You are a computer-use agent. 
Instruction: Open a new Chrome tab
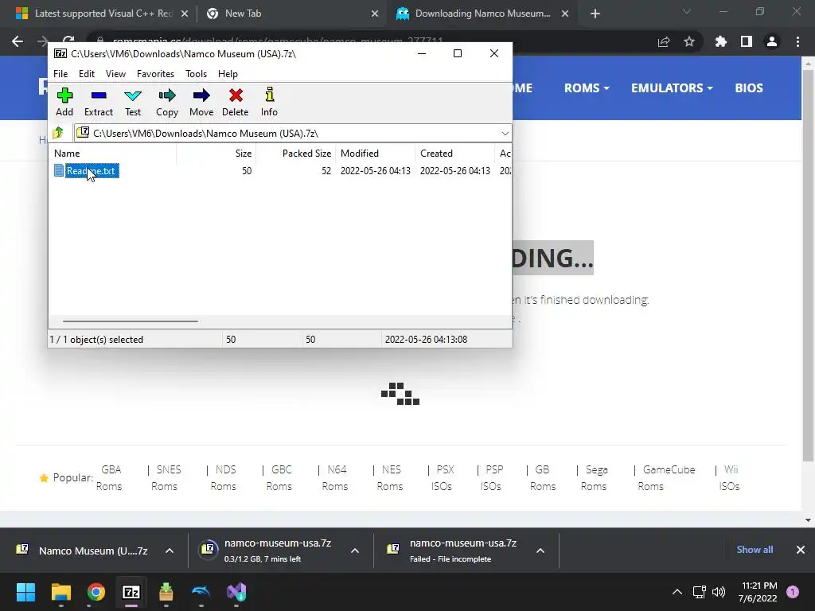(595, 14)
